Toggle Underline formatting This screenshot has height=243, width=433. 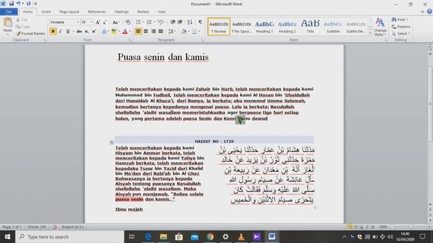(68, 32)
